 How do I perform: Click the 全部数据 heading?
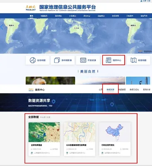point(34,117)
